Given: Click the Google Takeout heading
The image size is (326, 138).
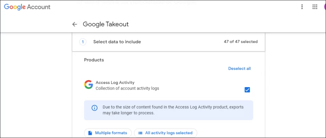Looking at the screenshot, I should tap(106, 24).
